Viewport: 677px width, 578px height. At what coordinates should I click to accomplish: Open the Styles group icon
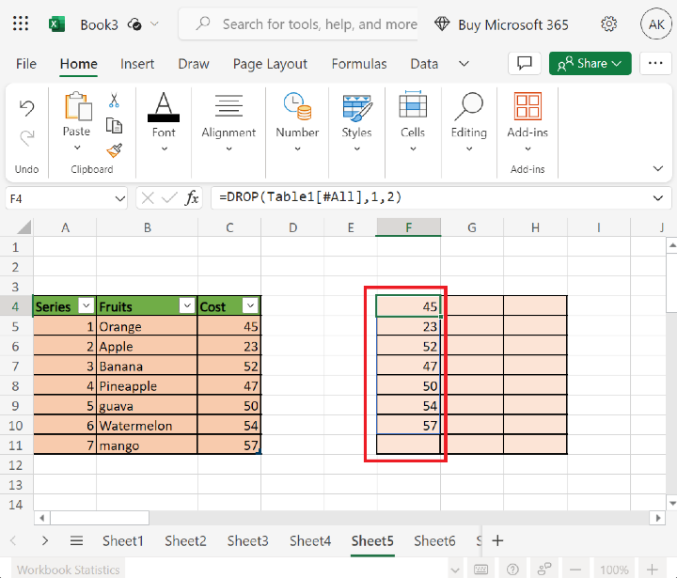[356, 108]
